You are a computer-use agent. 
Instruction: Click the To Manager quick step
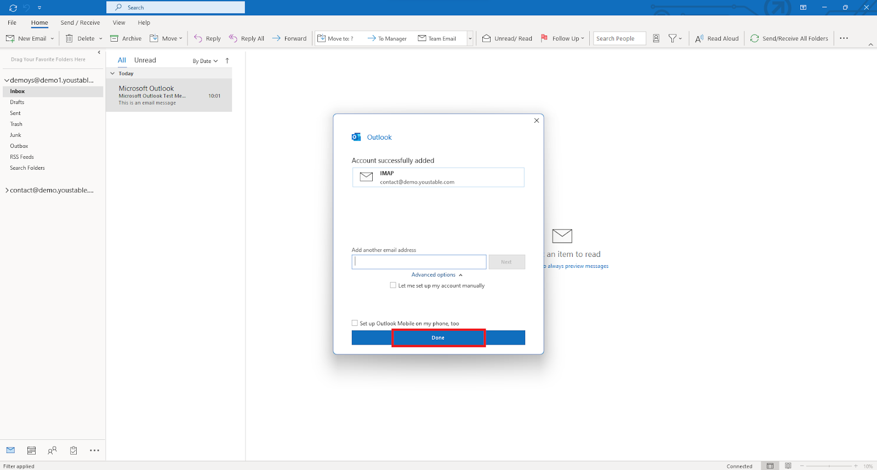[x=387, y=38]
